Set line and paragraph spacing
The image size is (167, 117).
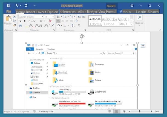77,21
